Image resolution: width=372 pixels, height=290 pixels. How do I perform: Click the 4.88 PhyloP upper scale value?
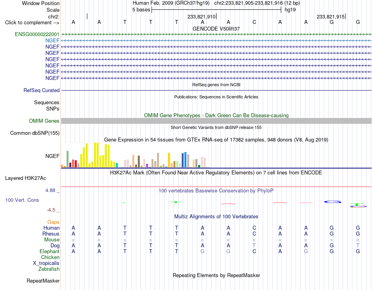(50, 190)
